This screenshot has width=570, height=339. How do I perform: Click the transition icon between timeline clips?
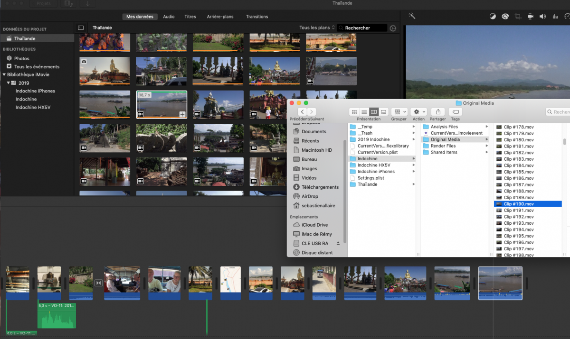tap(98, 283)
